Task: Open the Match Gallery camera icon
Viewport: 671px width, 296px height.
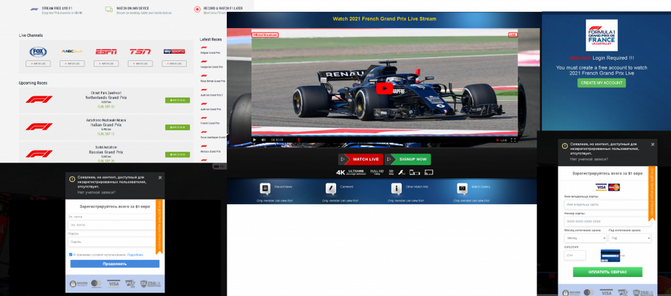Action: pos(462,189)
